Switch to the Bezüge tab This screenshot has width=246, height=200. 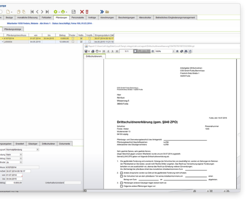[x=9, y=17]
